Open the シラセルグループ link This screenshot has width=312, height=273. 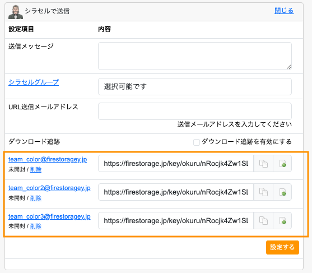(34, 82)
